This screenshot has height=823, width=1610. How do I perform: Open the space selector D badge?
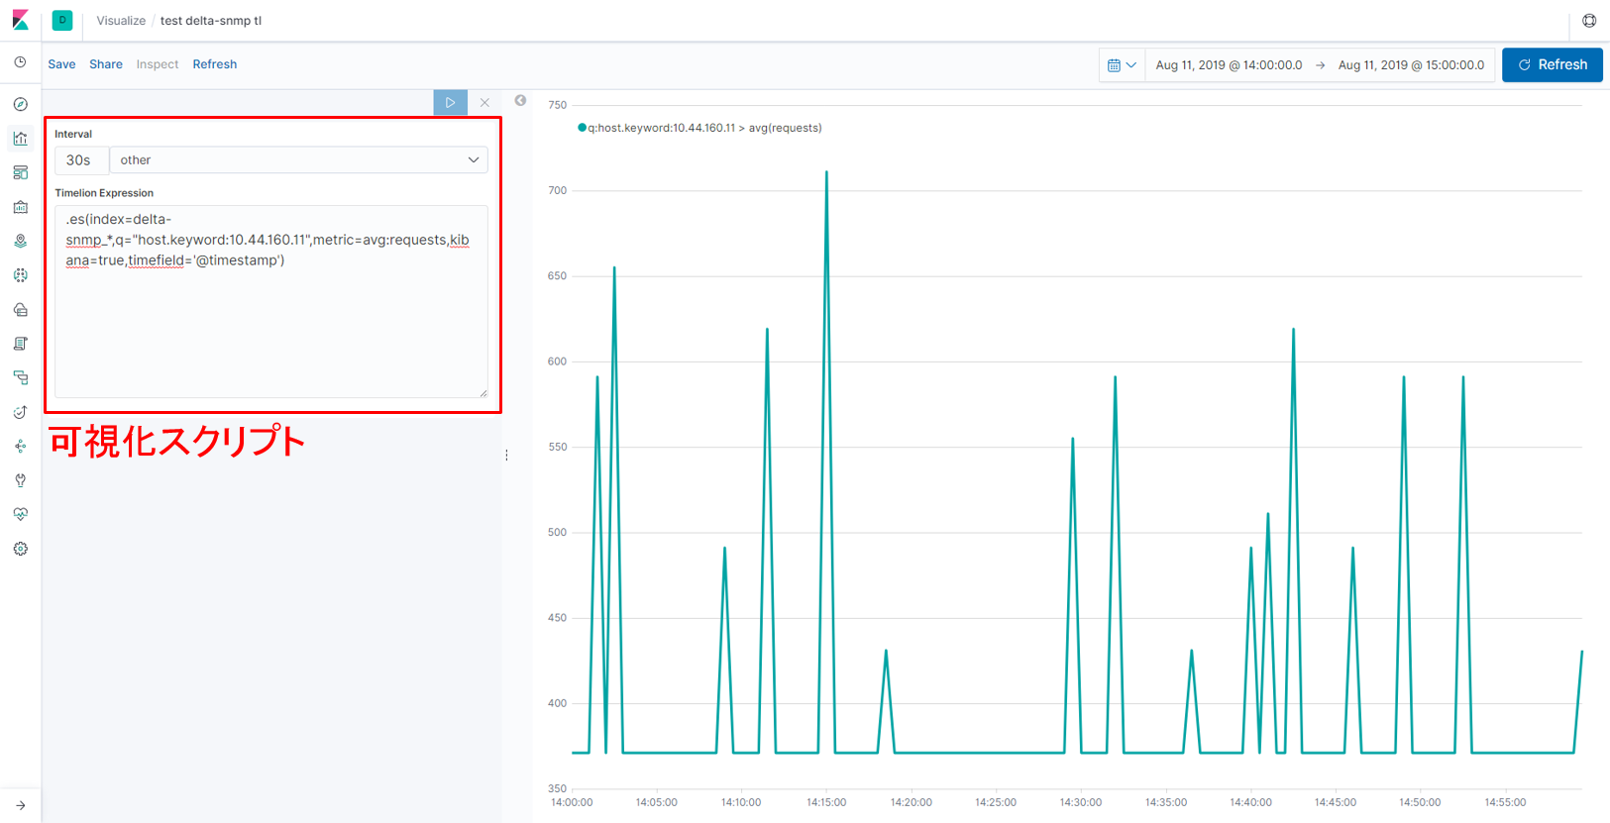(62, 20)
